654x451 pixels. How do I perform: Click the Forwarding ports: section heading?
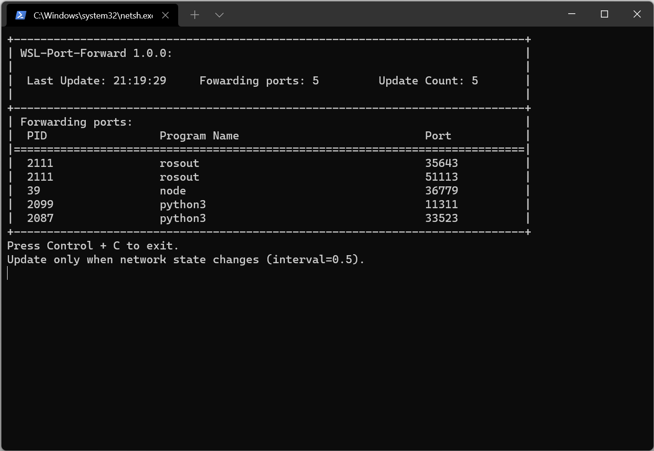click(76, 122)
